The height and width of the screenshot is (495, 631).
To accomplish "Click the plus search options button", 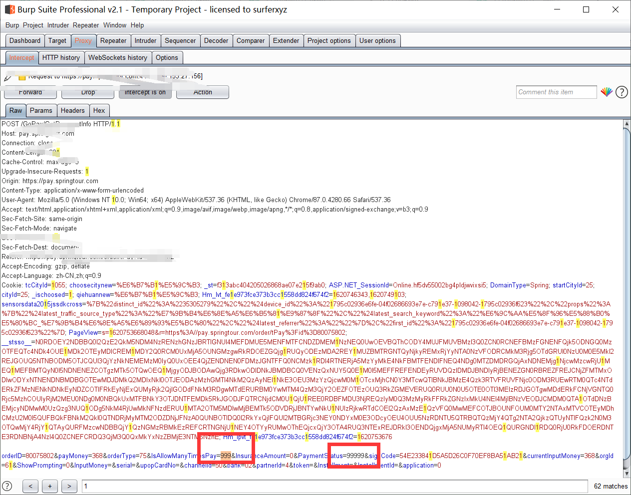I will pos(49,486).
